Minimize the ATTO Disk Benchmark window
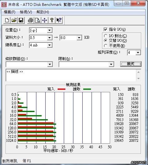 (x=118, y=4)
